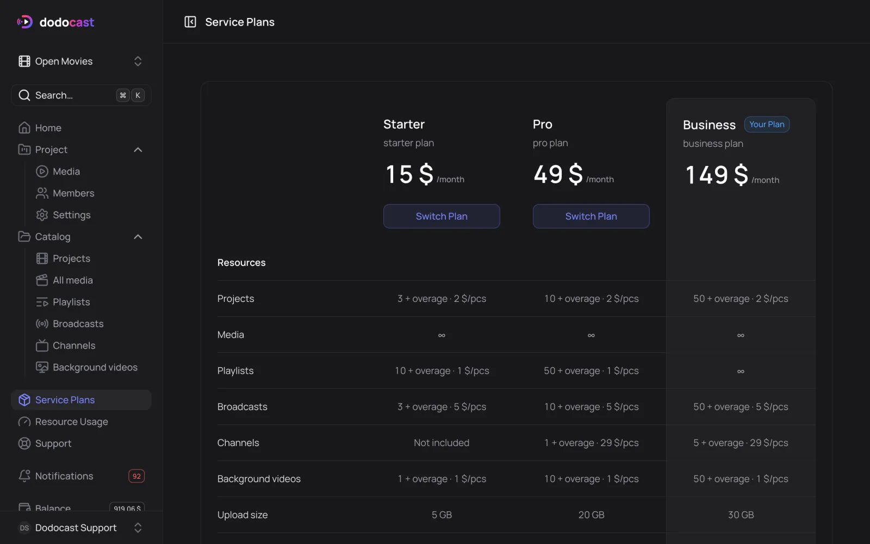The image size is (870, 544).
Task: Open Resource Usage gauge icon
Action: 24,422
